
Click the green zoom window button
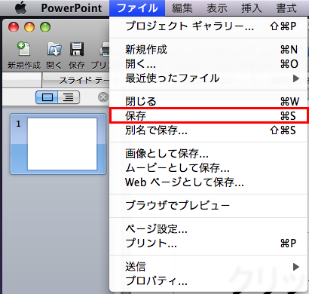tap(45, 27)
